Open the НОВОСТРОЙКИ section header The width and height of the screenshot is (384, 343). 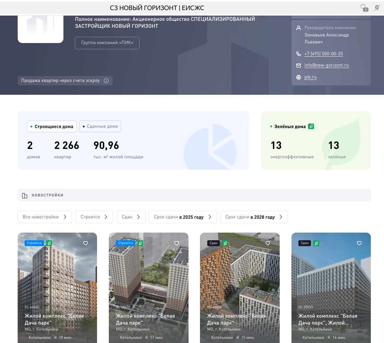(x=194, y=195)
